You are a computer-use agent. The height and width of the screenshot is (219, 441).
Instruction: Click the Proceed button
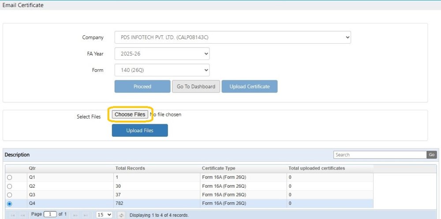[x=142, y=86]
